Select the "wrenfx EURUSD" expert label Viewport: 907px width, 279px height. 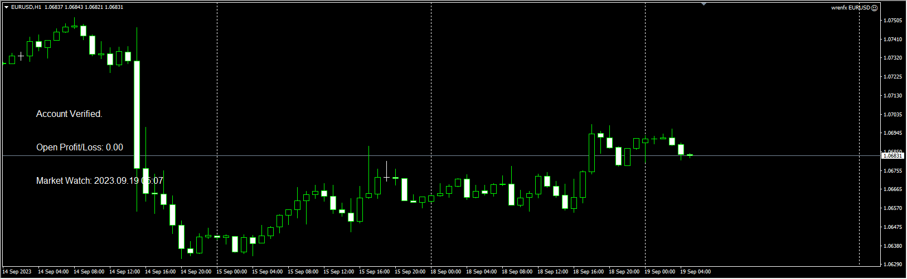tap(851, 8)
